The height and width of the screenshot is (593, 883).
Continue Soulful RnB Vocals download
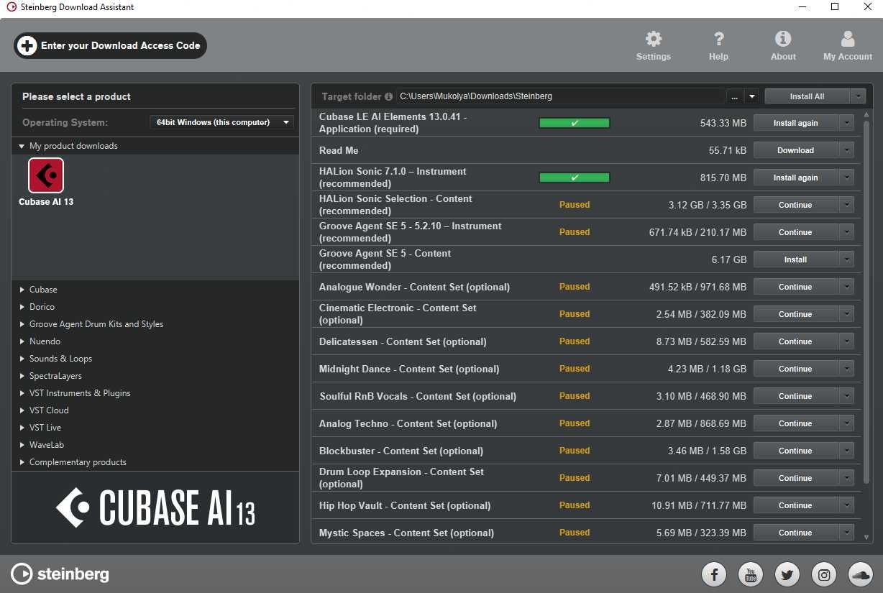(795, 396)
